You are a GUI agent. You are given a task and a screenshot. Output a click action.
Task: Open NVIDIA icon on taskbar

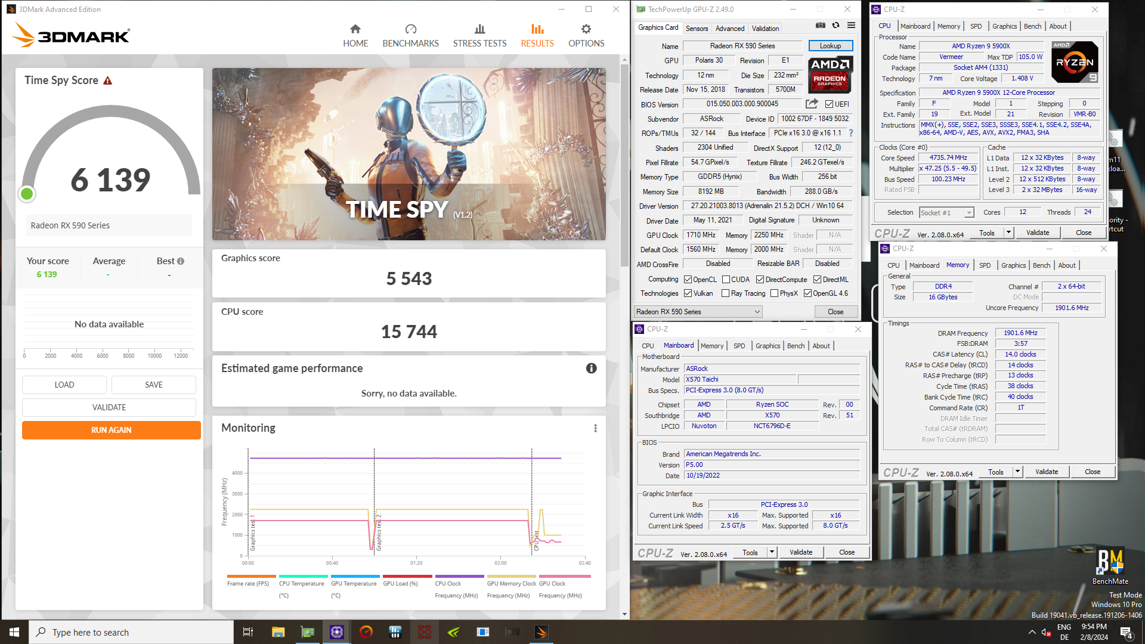(x=454, y=632)
